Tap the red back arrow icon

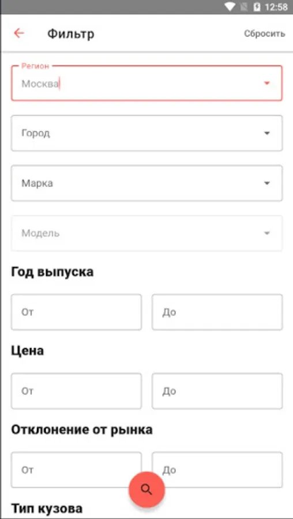click(19, 33)
